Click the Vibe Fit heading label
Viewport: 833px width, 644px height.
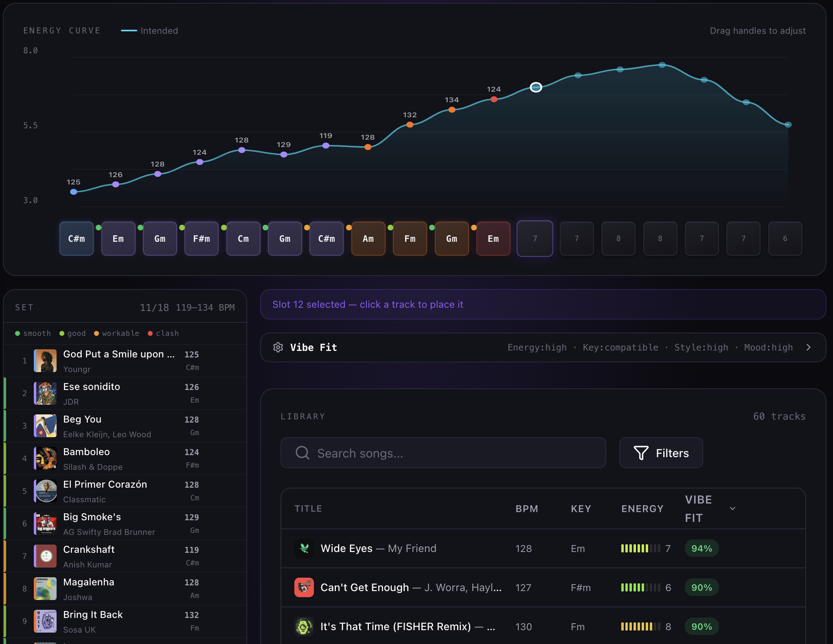[x=313, y=347]
